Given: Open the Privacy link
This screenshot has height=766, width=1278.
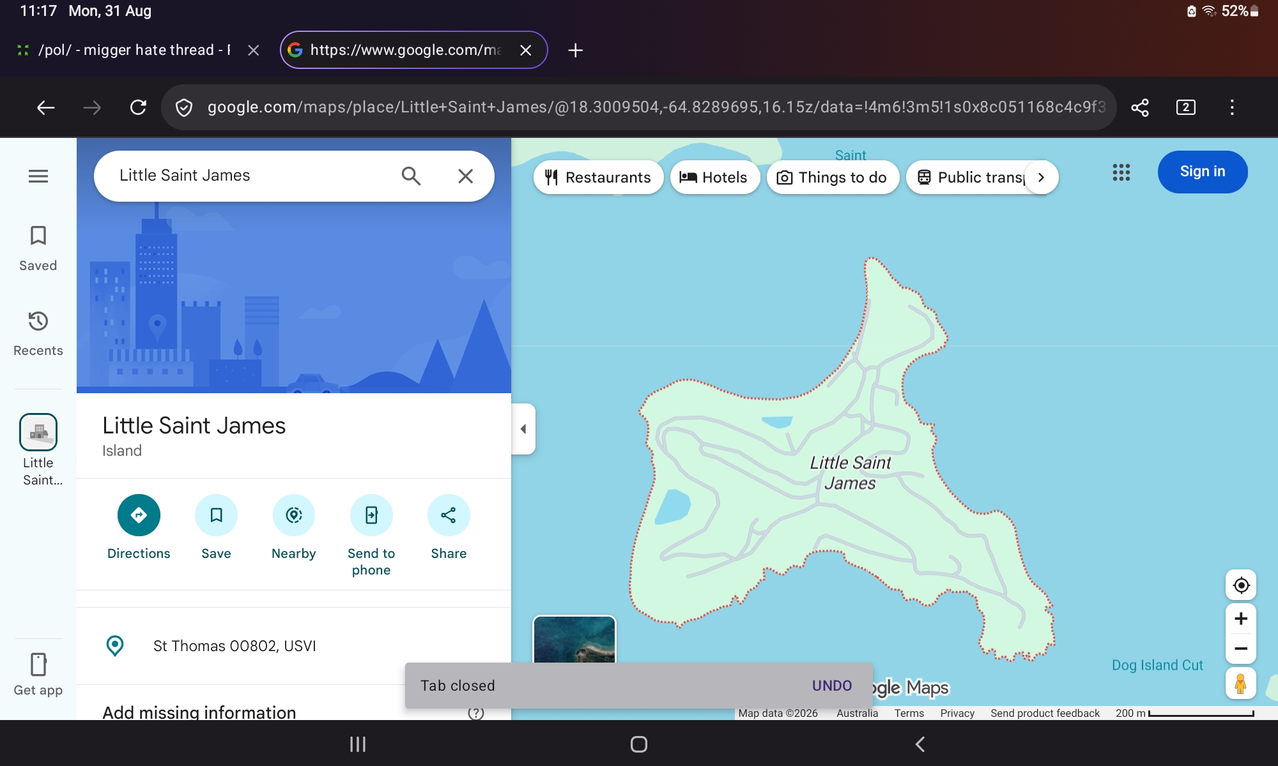Looking at the screenshot, I should pyautogui.click(x=957, y=713).
